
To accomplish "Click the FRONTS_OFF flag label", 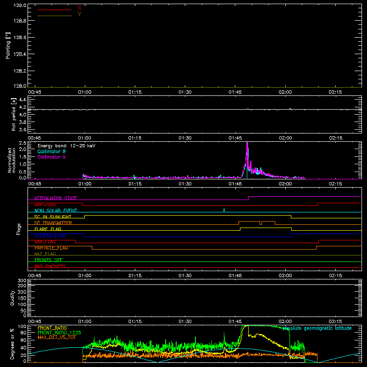I will coord(49,260).
